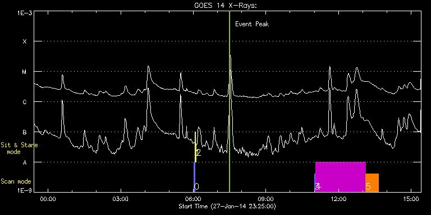
Task: Click the C flare class axis label
Action: (25, 102)
